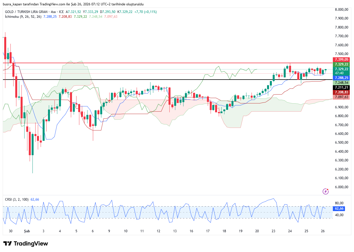Screen dimensions: 354x252
Task: Click the 6.000,00 price scale label
Action: click(x=341, y=187)
